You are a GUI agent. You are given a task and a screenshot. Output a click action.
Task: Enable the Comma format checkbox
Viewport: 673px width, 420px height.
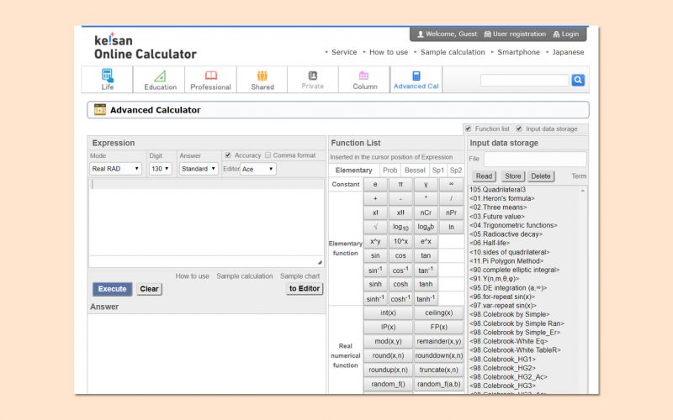(268, 155)
